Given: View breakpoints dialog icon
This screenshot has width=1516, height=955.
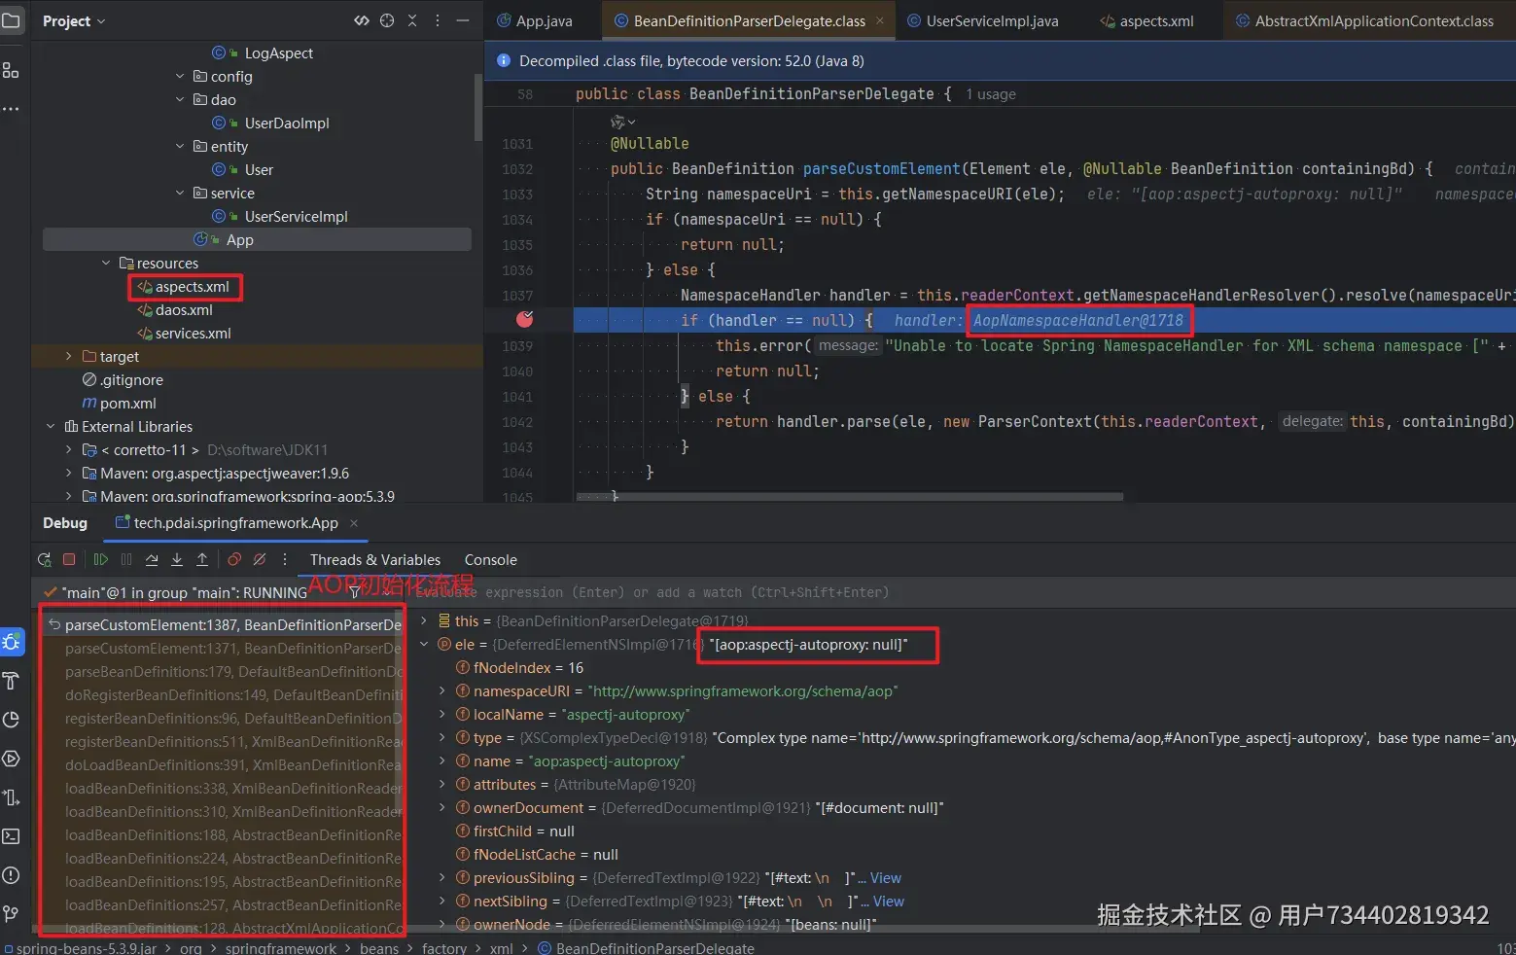Looking at the screenshot, I should click(234, 559).
